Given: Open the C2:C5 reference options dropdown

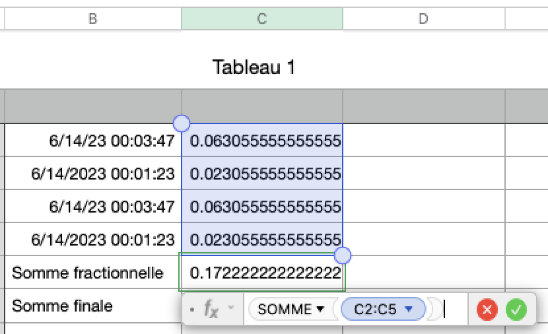Looking at the screenshot, I should tap(409, 309).
